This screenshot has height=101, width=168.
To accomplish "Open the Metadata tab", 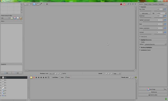I will (x=161, y=4).
